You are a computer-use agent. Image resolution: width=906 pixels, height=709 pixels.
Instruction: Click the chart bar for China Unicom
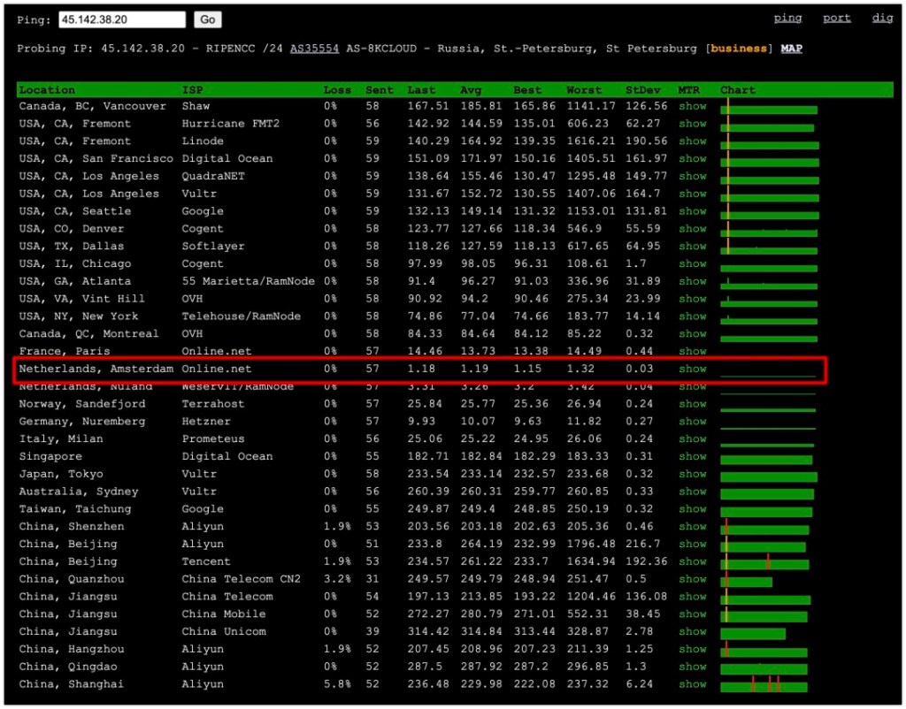(x=753, y=634)
